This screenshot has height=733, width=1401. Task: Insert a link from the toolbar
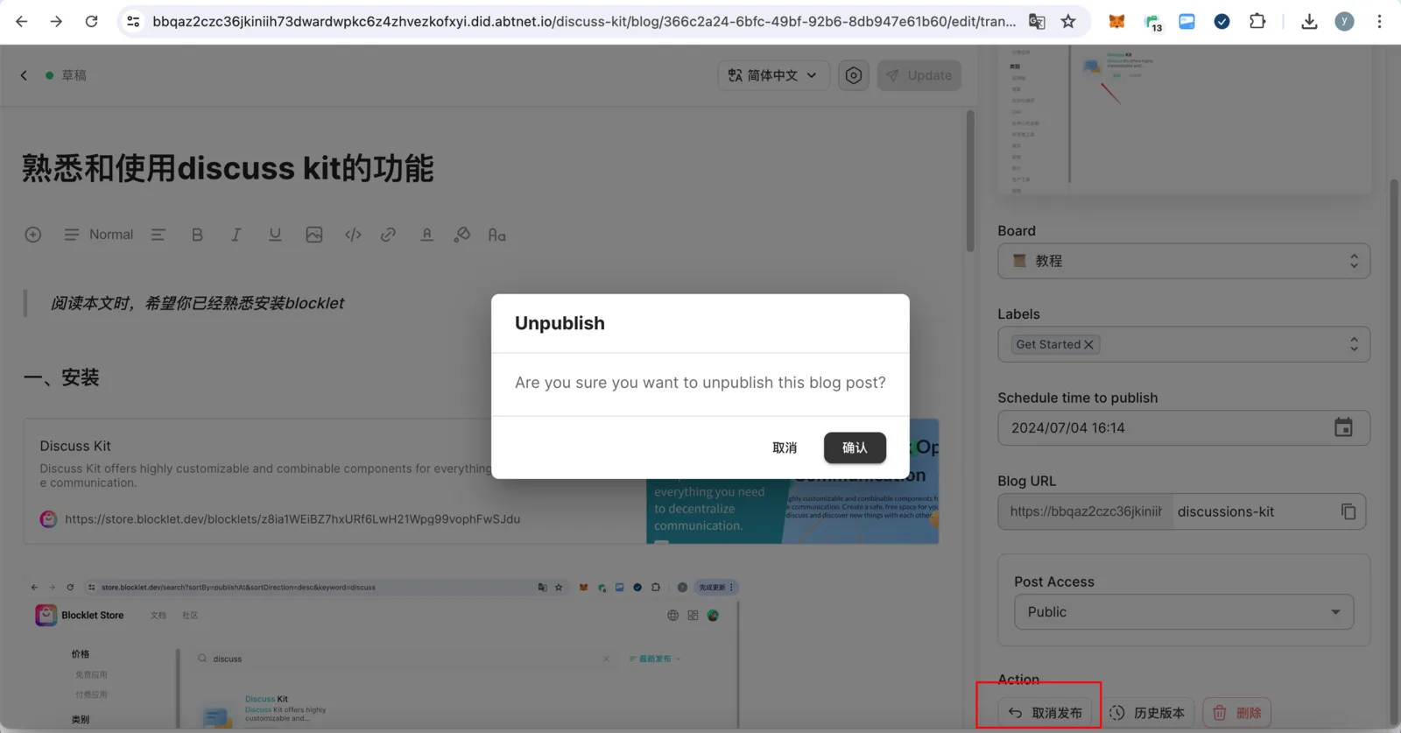(x=388, y=235)
